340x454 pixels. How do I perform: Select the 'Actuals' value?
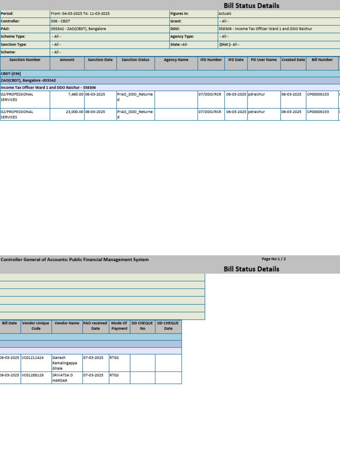click(x=224, y=14)
